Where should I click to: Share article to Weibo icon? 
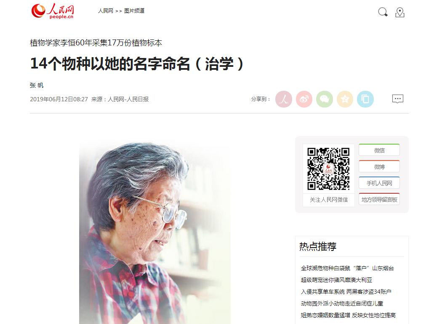304,99
